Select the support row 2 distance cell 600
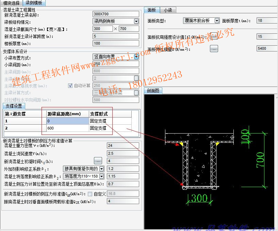Viewport: 278px width, 231px height. 68,128
